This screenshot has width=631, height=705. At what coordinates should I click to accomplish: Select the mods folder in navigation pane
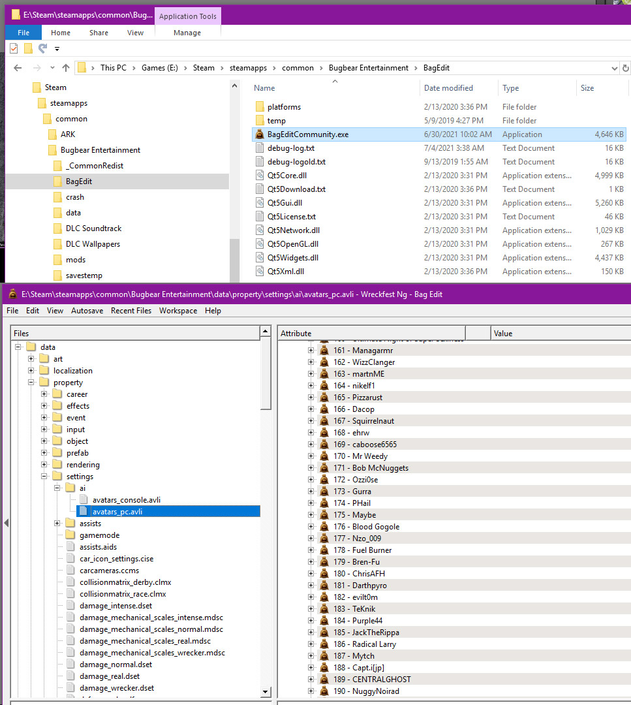(76, 259)
